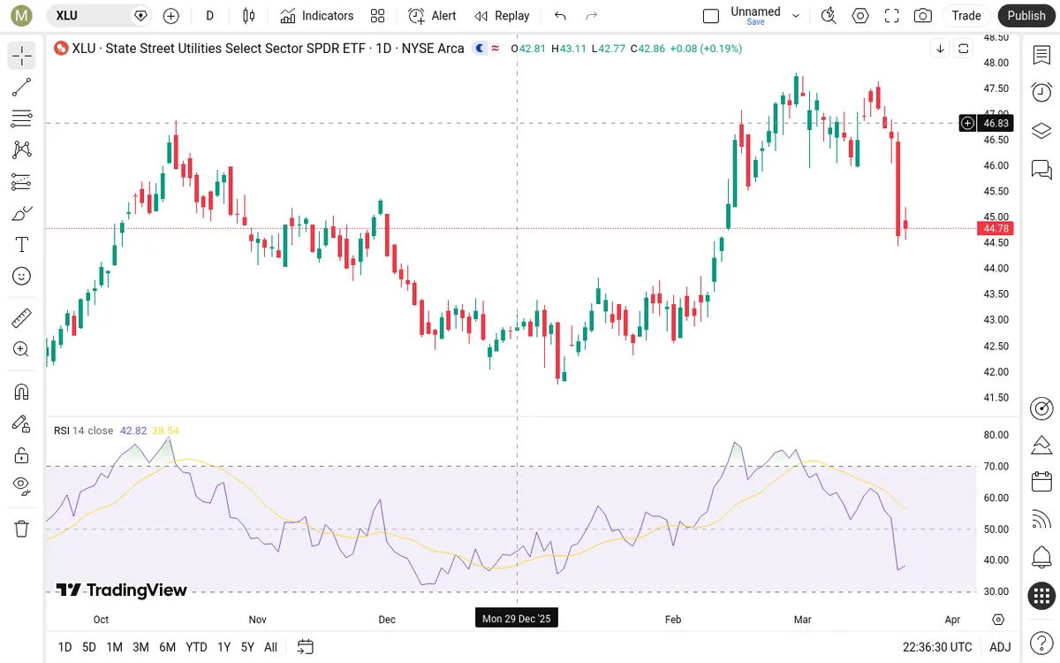Change the D interval

tap(209, 16)
